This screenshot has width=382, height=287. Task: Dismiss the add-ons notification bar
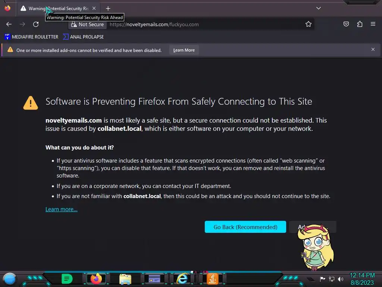373,49
